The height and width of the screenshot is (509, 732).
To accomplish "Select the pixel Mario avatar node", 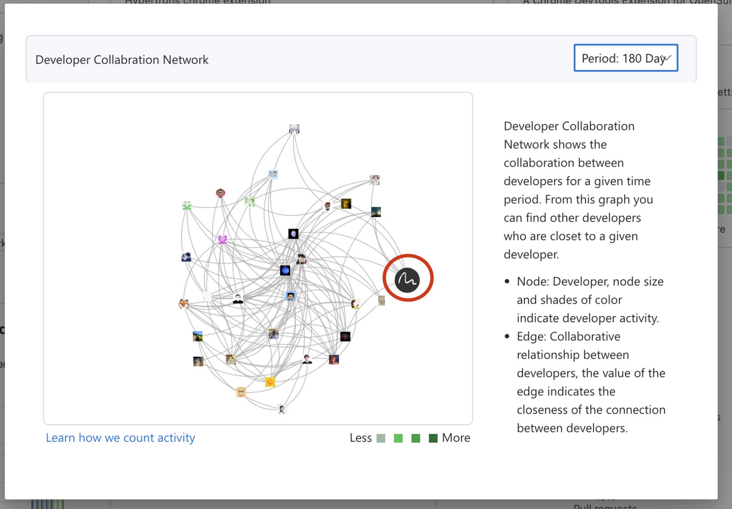I will coord(328,206).
